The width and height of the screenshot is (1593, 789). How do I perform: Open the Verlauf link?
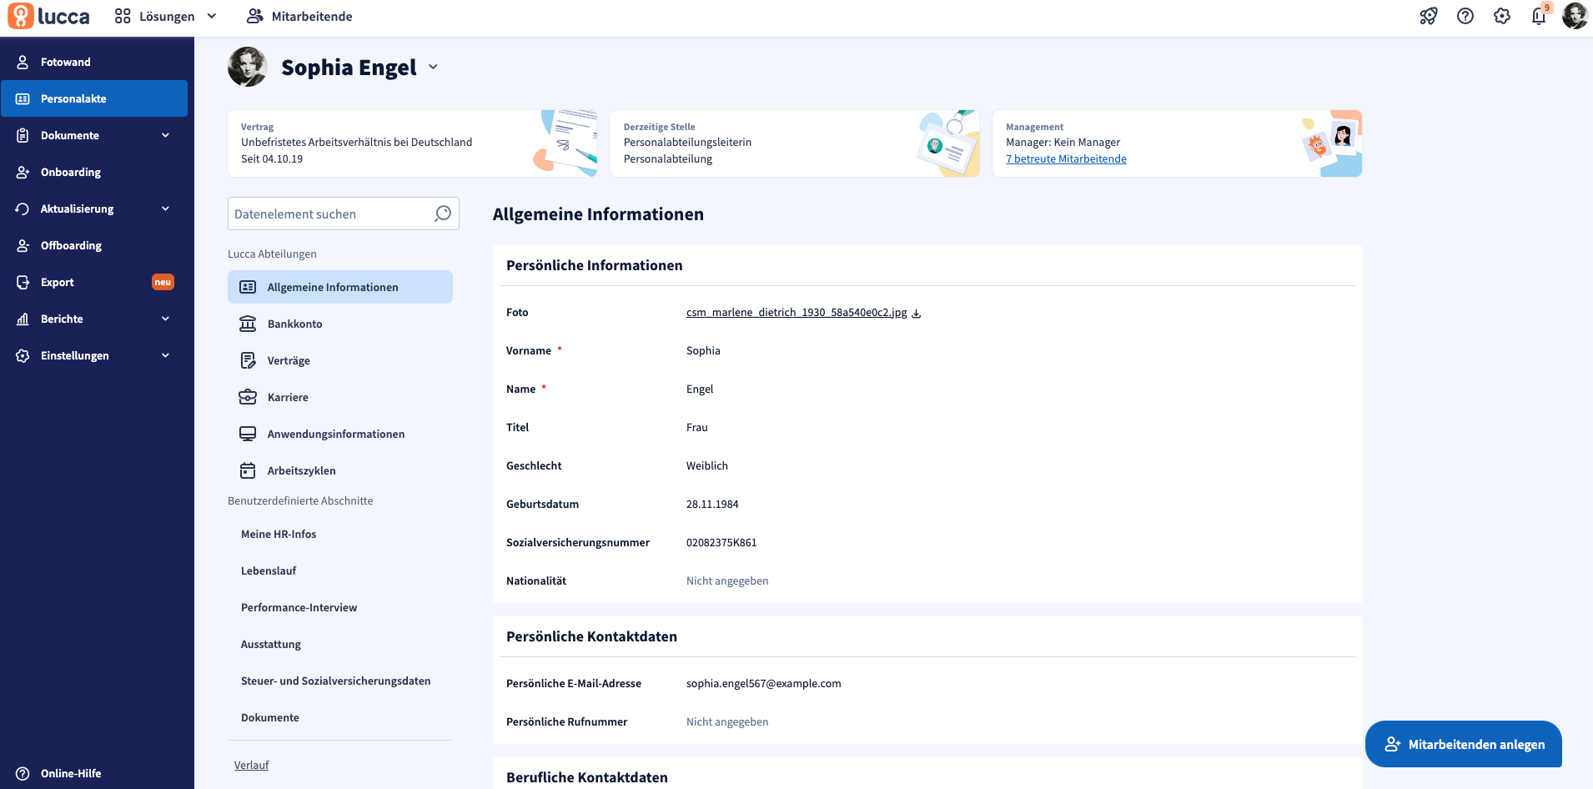[x=251, y=765]
